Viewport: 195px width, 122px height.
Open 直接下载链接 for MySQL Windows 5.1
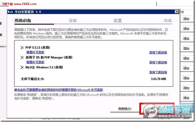(158, 72)
